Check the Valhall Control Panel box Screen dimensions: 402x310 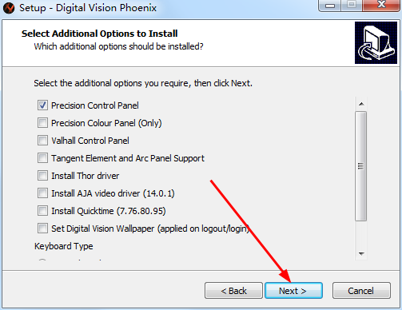[42, 141]
